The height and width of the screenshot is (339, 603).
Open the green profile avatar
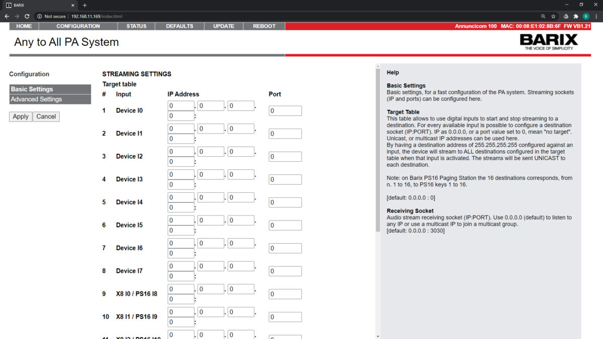coord(585,17)
